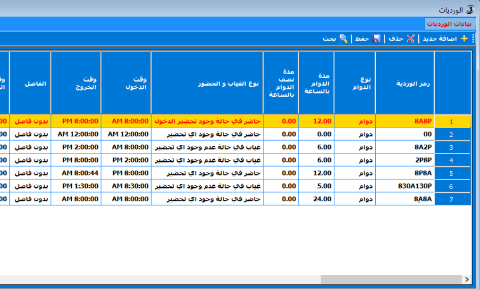Click duration 6.00 in row 8A2P
This screenshot has width=480, height=290.
tap(316, 147)
